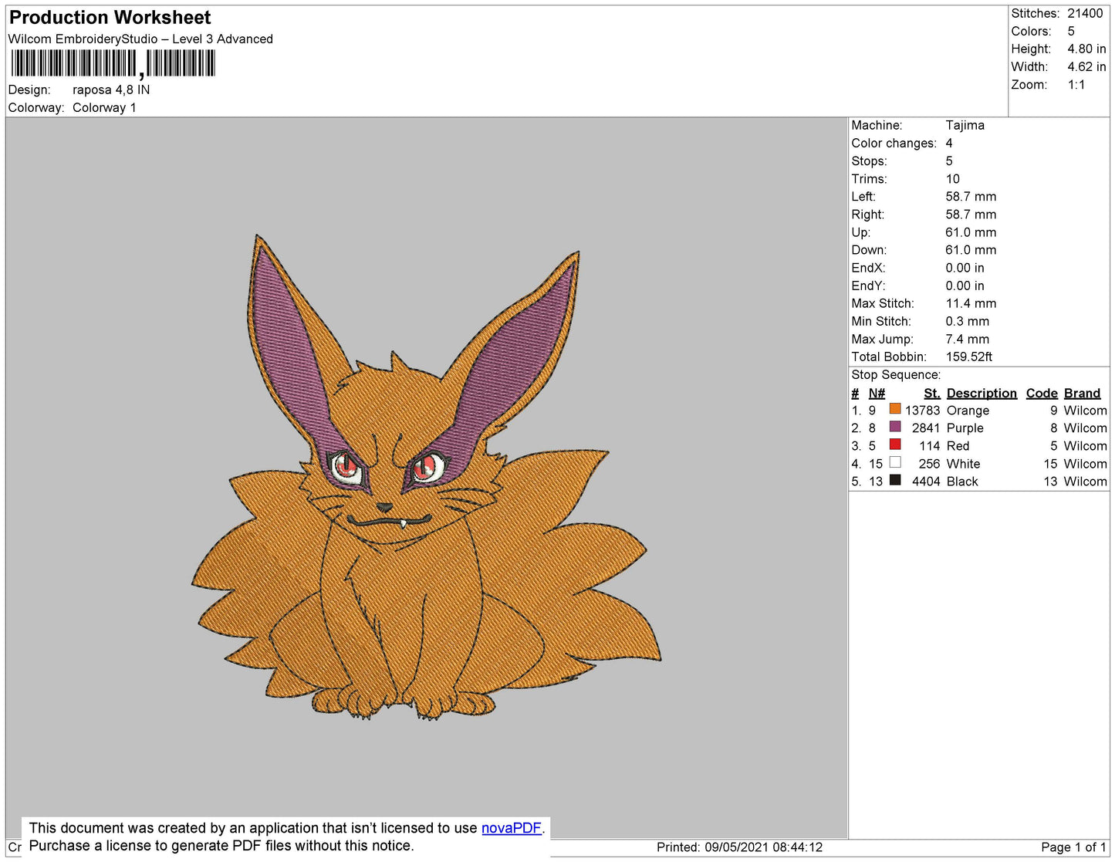Pick the Red thread color swatch

pyautogui.click(x=895, y=445)
